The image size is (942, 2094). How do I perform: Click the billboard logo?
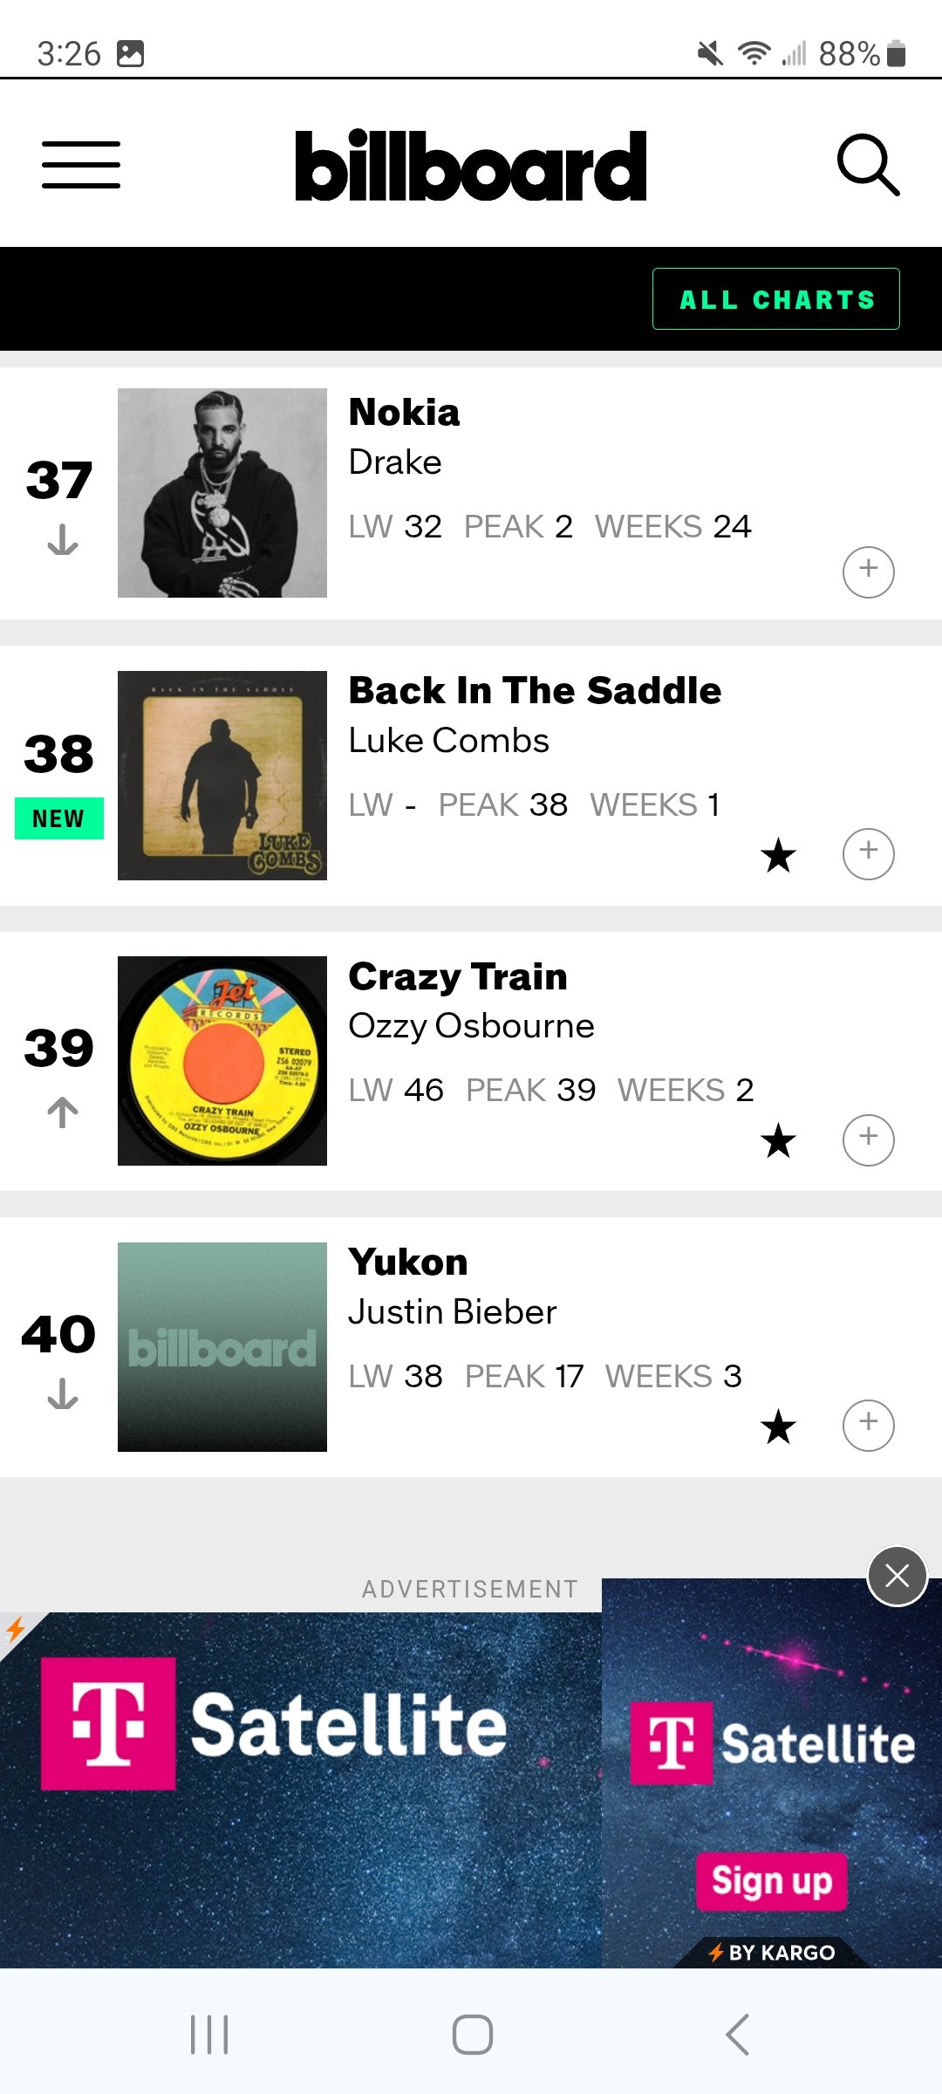471,165
